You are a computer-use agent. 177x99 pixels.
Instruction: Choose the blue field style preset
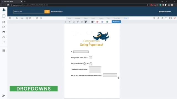[102, 22]
